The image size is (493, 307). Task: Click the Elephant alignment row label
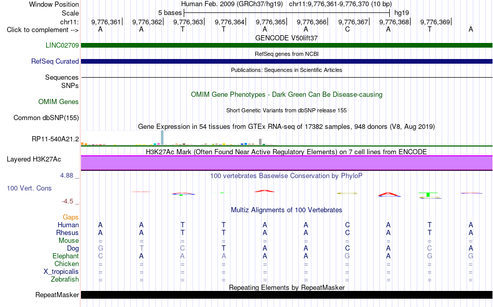[66, 256]
